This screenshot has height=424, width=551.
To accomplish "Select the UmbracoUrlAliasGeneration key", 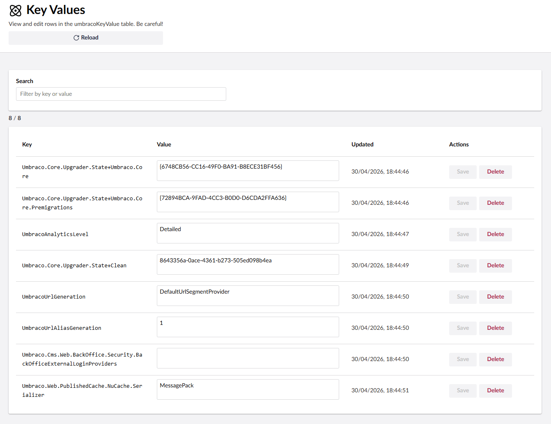I will 62,328.
